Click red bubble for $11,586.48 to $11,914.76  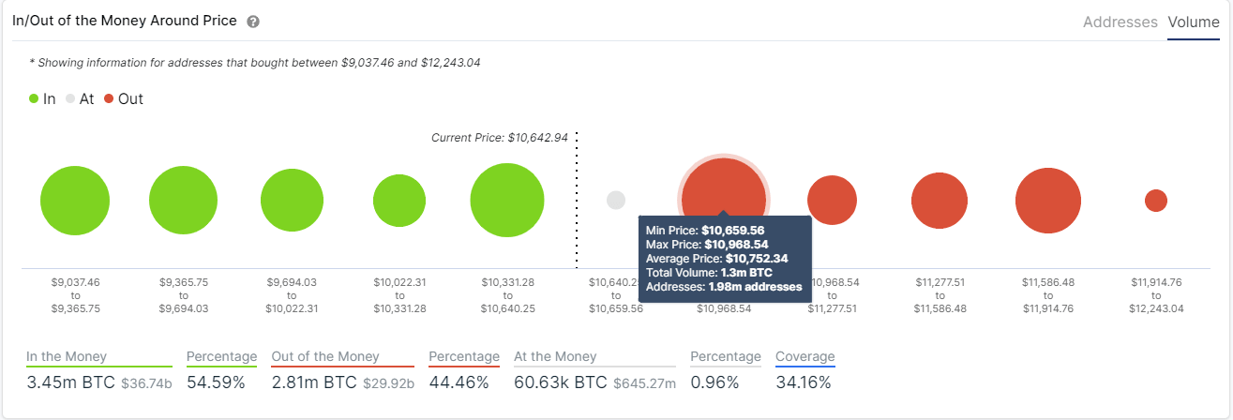[x=1048, y=201]
